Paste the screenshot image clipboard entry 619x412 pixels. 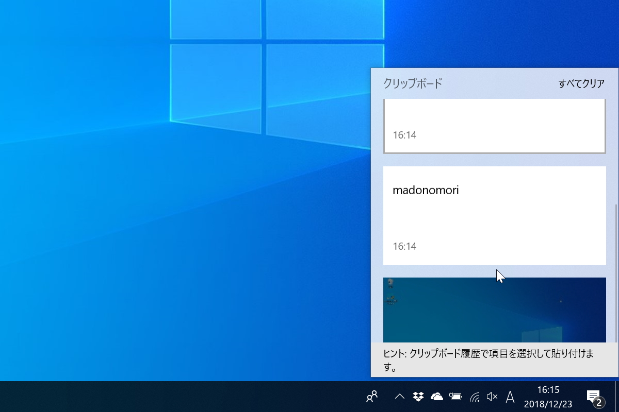(494, 309)
